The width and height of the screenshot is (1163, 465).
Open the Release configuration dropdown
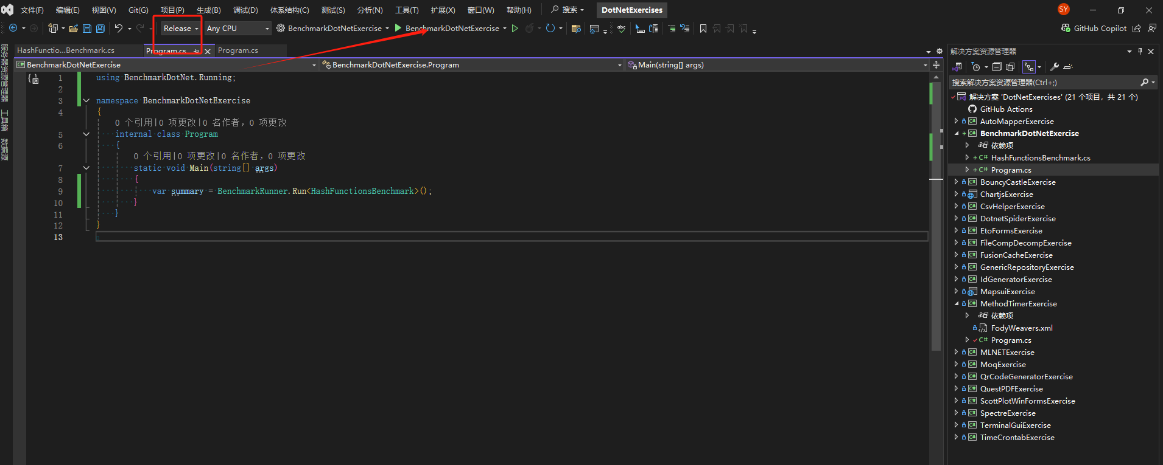click(181, 29)
